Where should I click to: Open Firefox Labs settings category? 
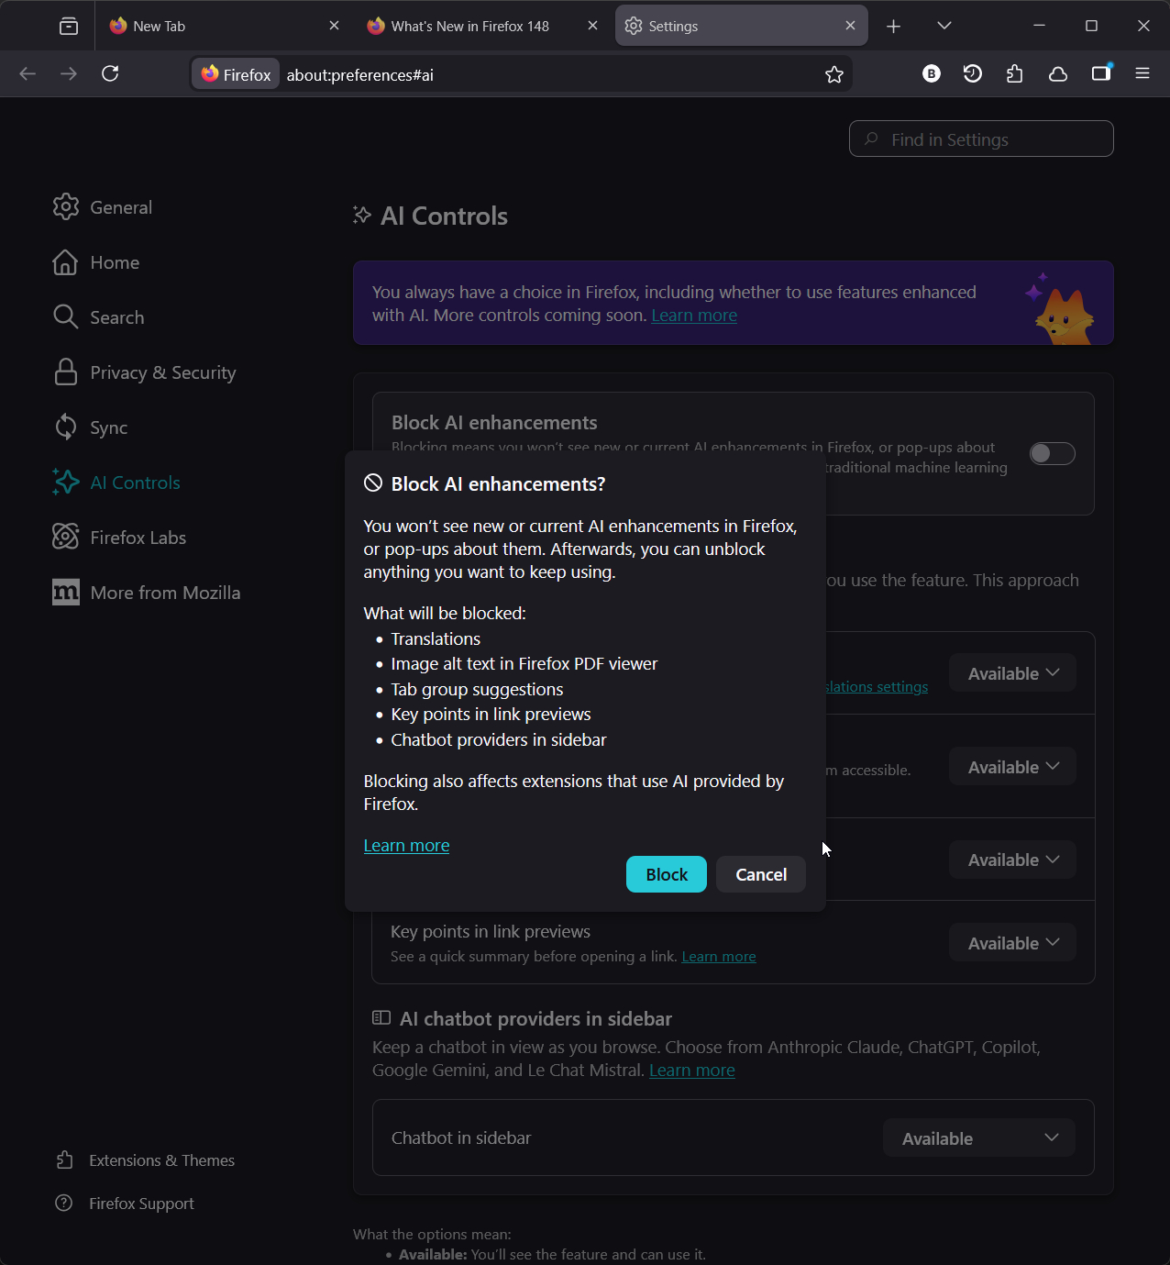pos(138,538)
